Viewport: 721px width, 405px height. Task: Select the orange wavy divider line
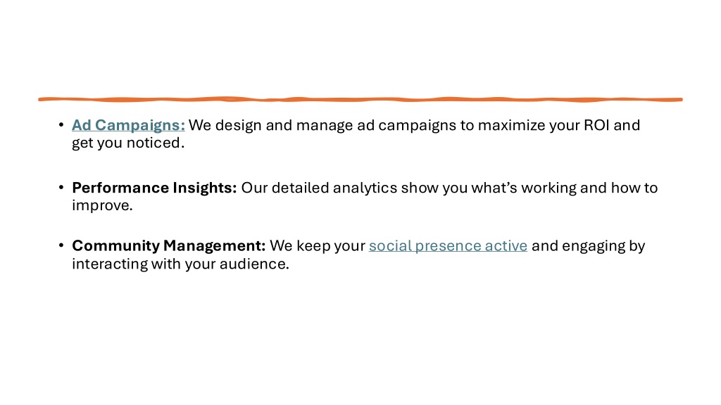tap(360, 99)
